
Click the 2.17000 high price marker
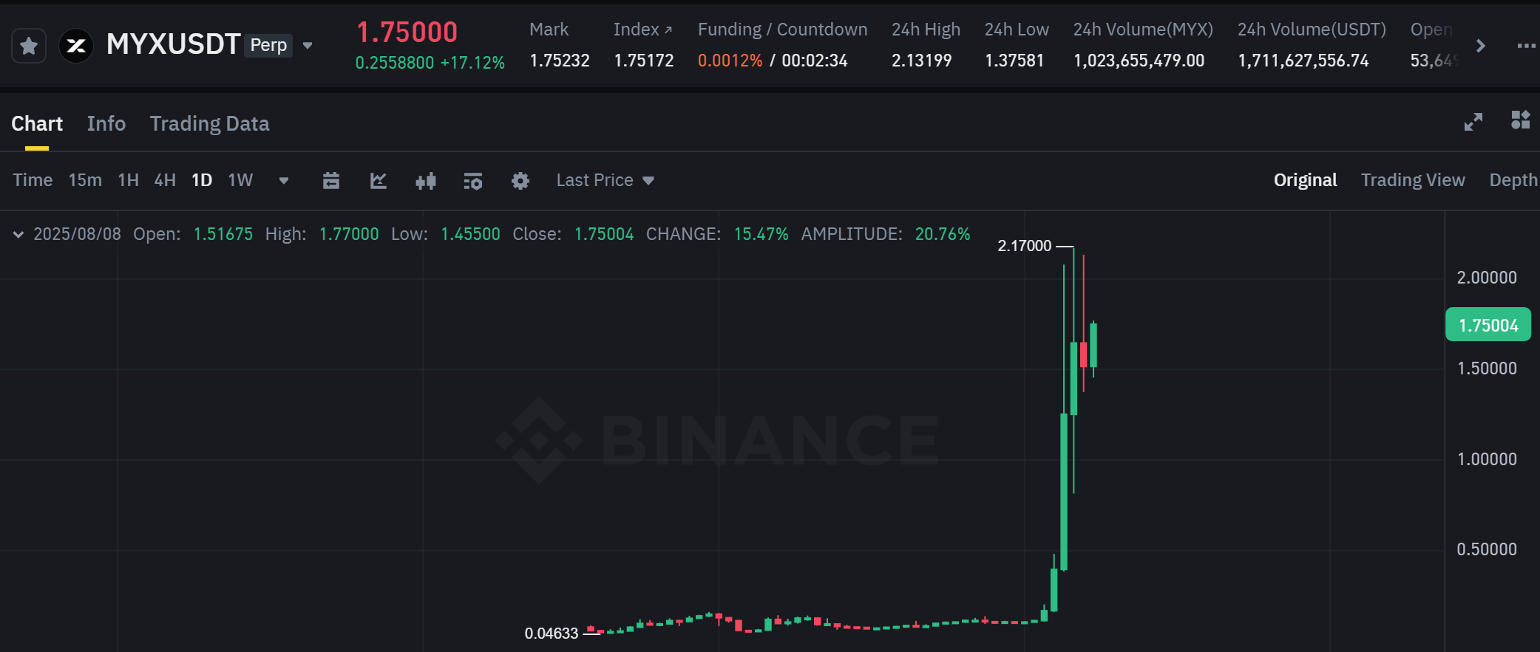tap(1024, 245)
